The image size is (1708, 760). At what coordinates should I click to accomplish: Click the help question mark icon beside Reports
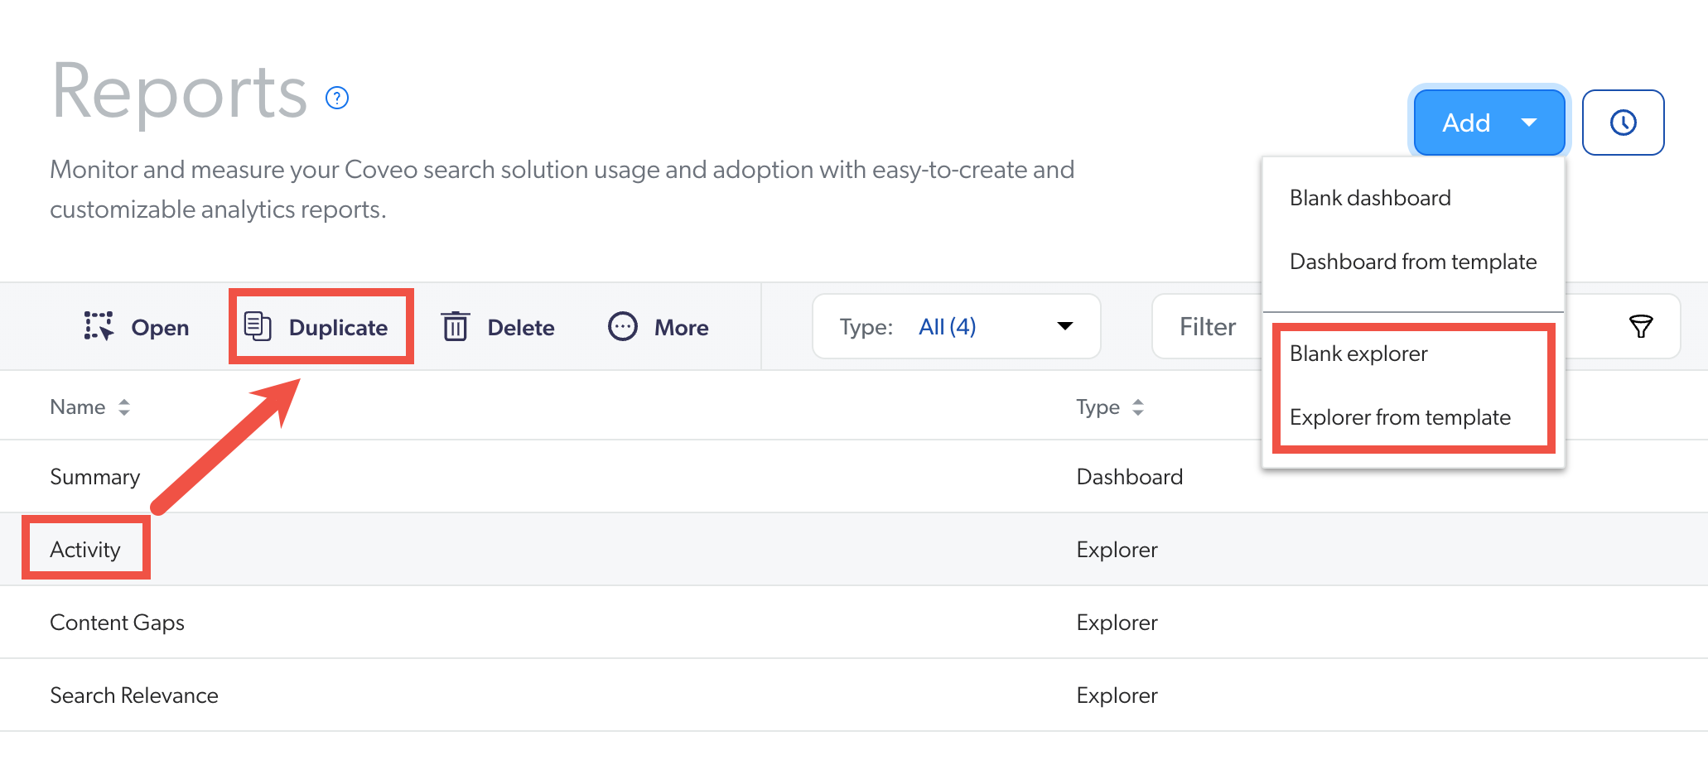(x=337, y=98)
